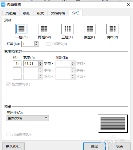Open the third row spacing 字符 unit dropdown

pyautogui.click(x=81, y=77)
